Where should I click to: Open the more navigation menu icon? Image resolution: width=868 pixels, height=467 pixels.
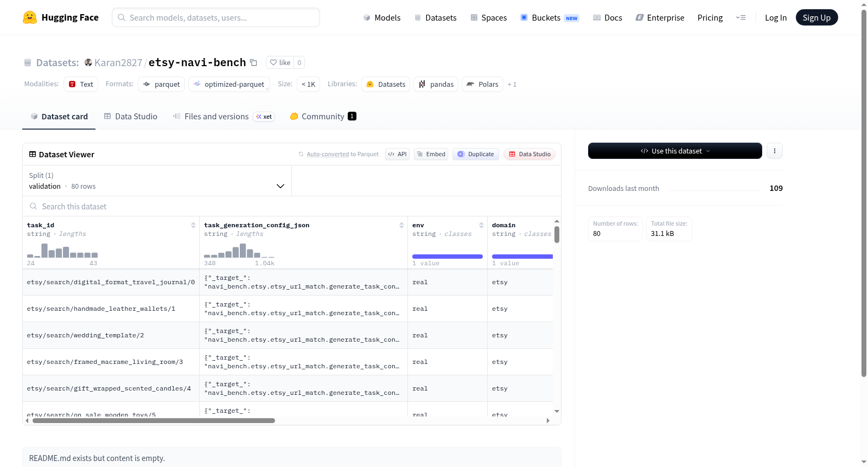click(741, 17)
